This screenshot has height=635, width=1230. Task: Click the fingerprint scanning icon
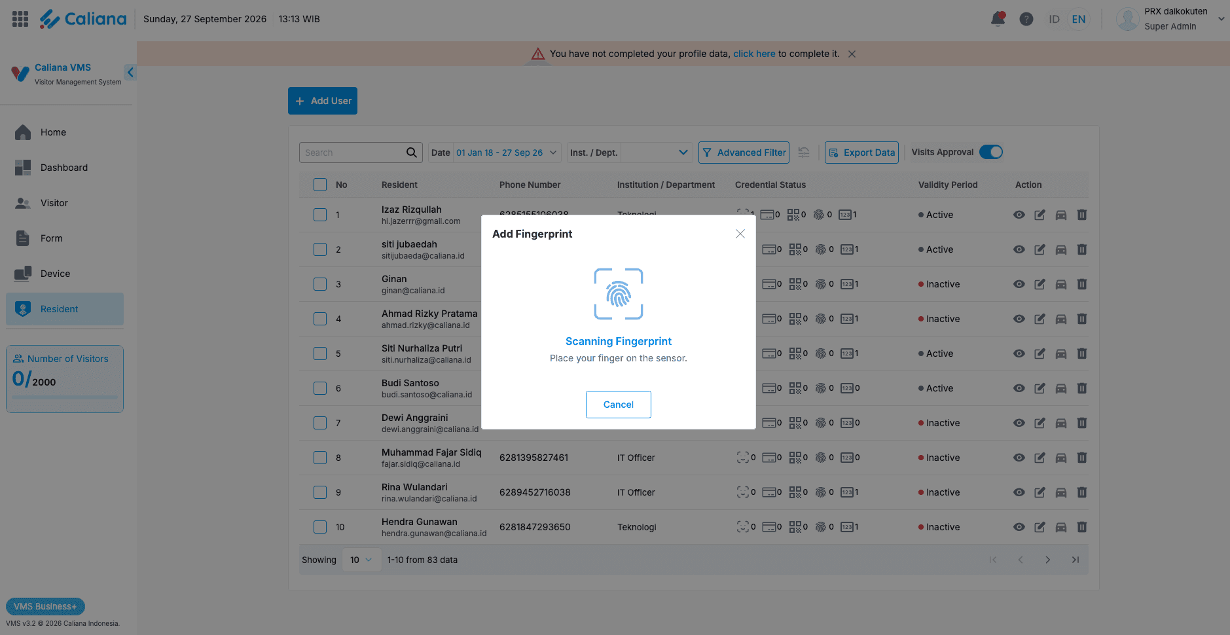pos(619,294)
